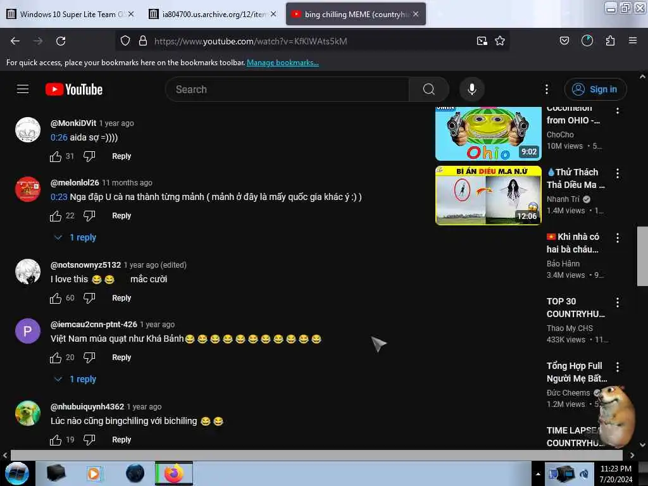The height and width of the screenshot is (486, 648).
Task: Open the Firefox hamburger application menu
Action: [x=633, y=40]
